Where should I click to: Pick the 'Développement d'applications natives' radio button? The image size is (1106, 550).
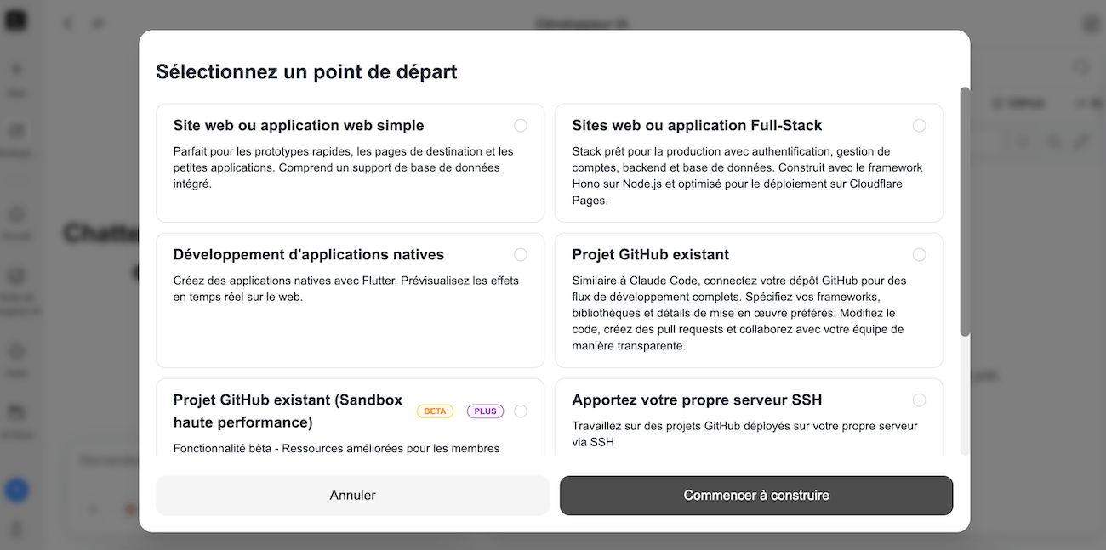click(x=521, y=255)
